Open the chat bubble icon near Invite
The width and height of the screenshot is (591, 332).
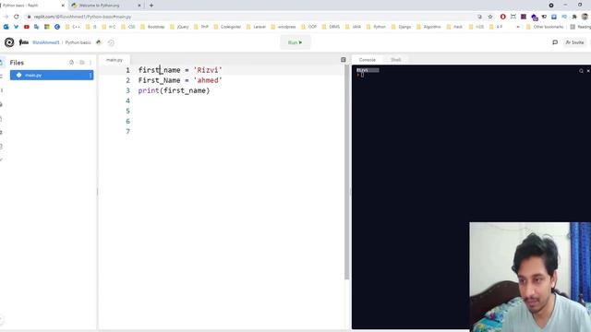[x=555, y=42]
